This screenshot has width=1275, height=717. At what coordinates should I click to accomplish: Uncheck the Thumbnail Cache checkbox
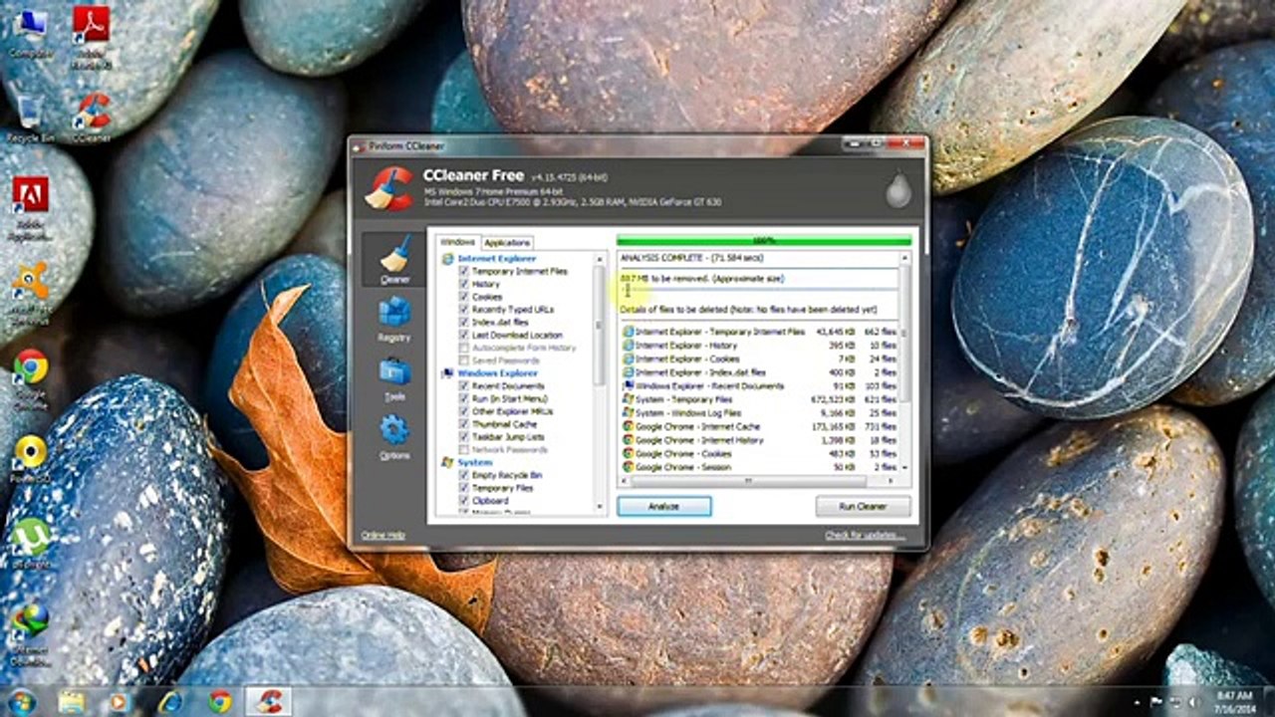463,424
